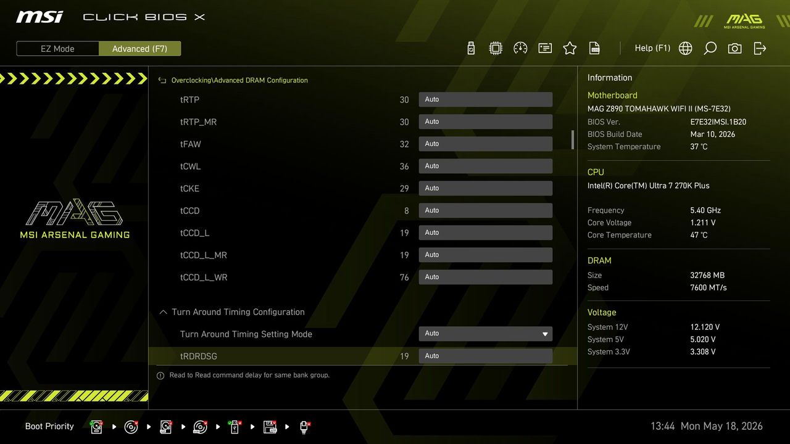Click the MAG MSI Arsenal Gaming badge
Image resolution: width=790 pixels, height=444 pixels.
[744, 21]
